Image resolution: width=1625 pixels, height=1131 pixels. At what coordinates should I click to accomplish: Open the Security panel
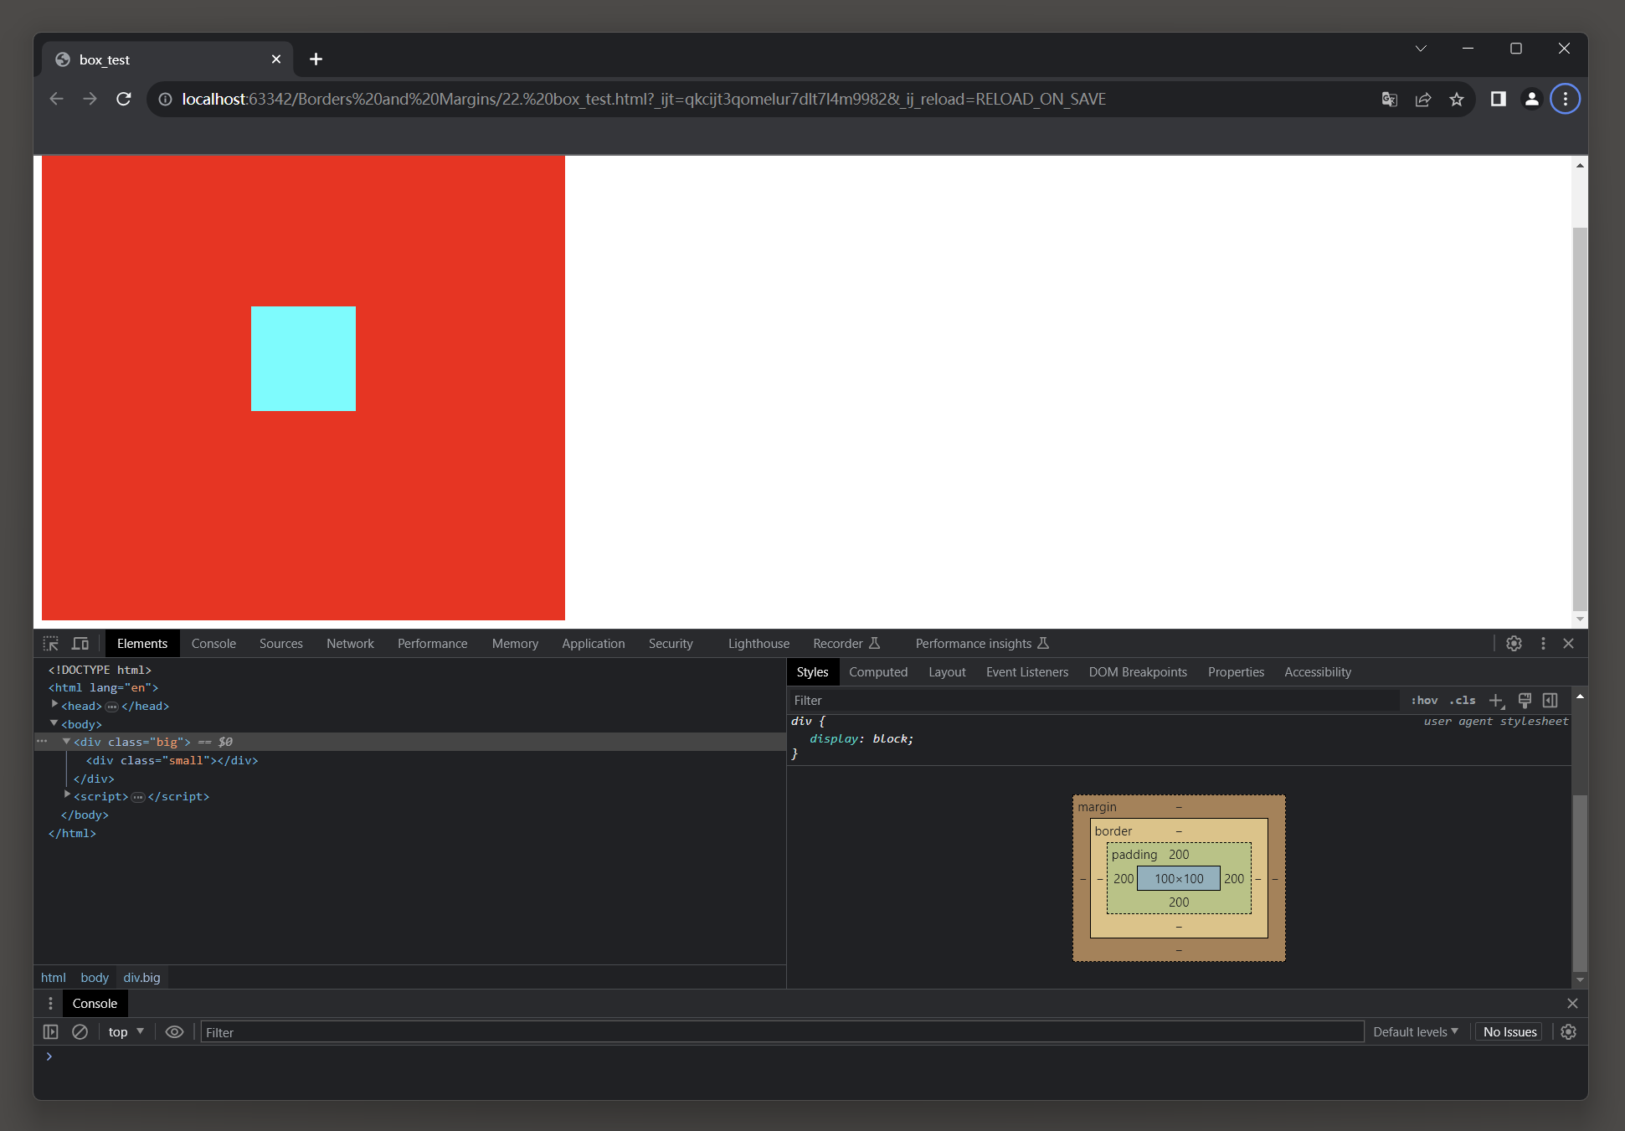pyautogui.click(x=671, y=643)
